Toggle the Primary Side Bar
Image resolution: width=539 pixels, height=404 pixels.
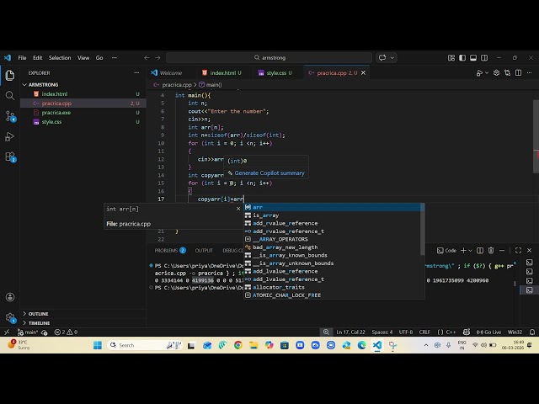462,58
